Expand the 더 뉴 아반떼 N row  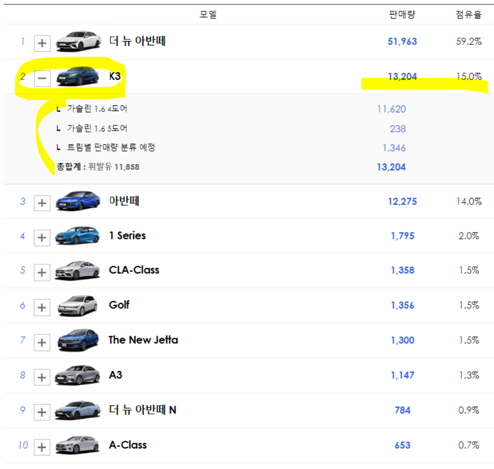[x=42, y=412]
